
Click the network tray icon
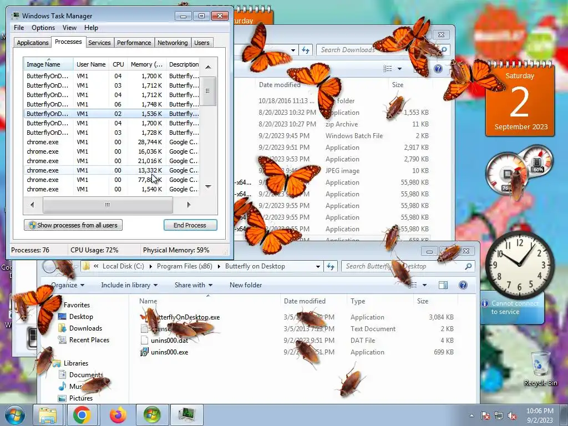point(499,416)
